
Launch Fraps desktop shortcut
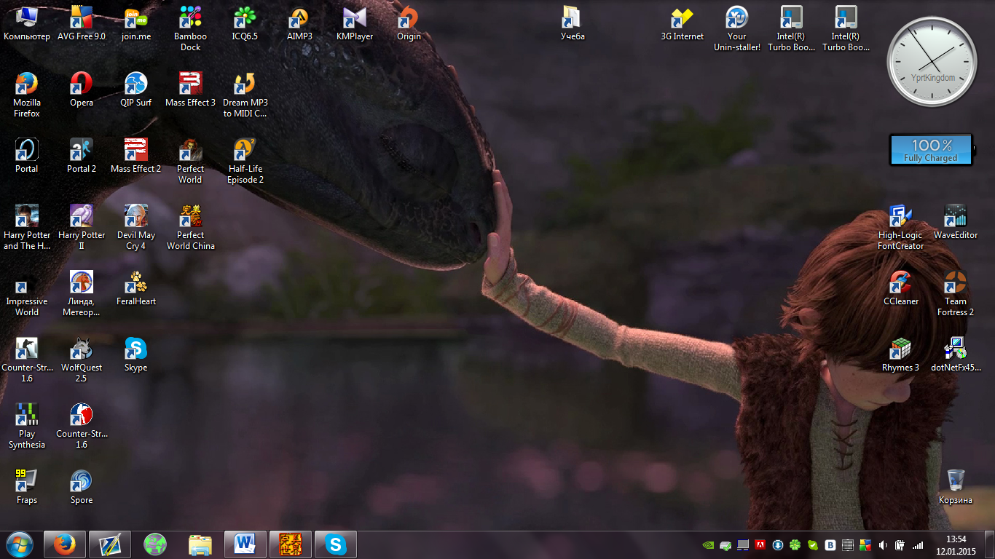(27, 487)
